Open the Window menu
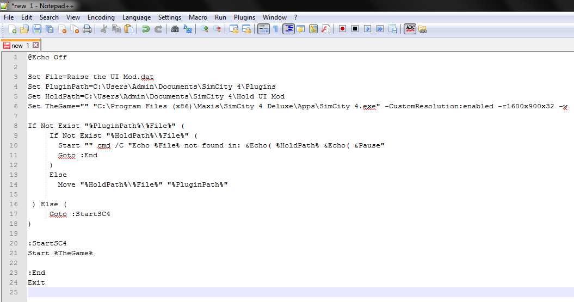The image size is (574, 302). pos(275,17)
